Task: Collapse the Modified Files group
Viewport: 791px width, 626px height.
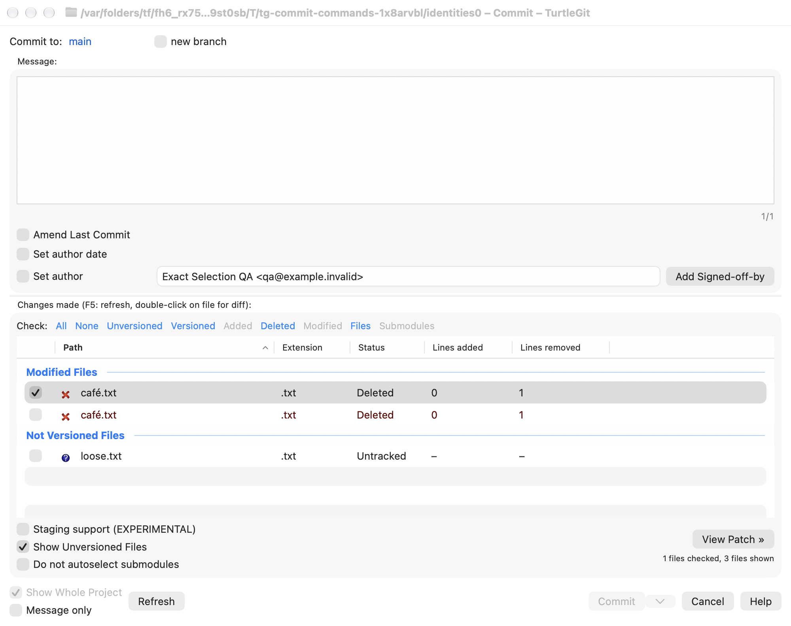Action: tap(62, 372)
